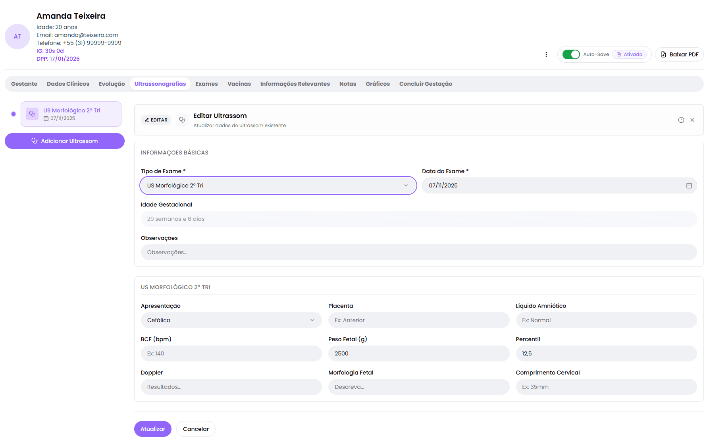Click the info icon in Editar Ultrassom header
Viewport: 709px width, 446px height.
tap(681, 120)
